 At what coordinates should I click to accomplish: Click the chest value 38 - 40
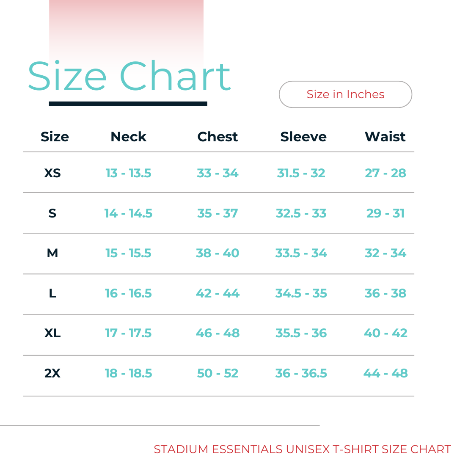click(x=217, y=253)
